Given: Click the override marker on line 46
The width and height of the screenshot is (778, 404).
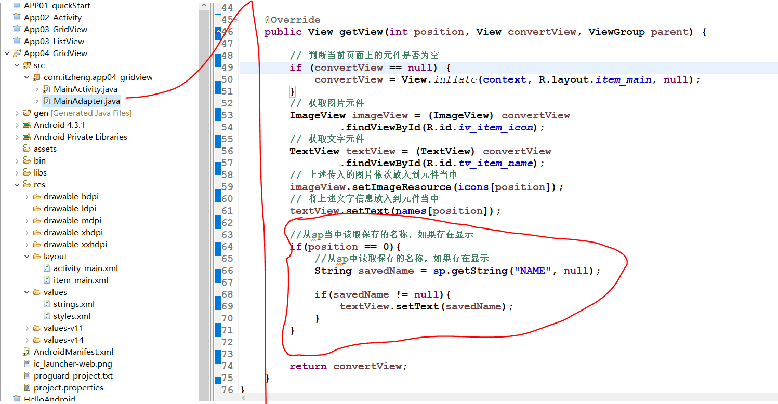Looking at the screenshot, I should coord(218,32).
